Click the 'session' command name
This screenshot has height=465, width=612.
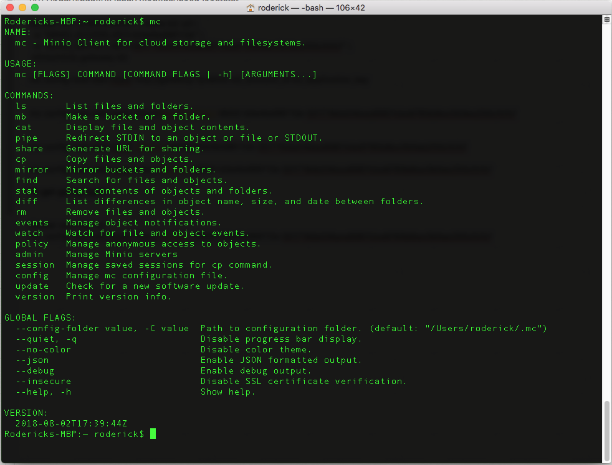35,265
